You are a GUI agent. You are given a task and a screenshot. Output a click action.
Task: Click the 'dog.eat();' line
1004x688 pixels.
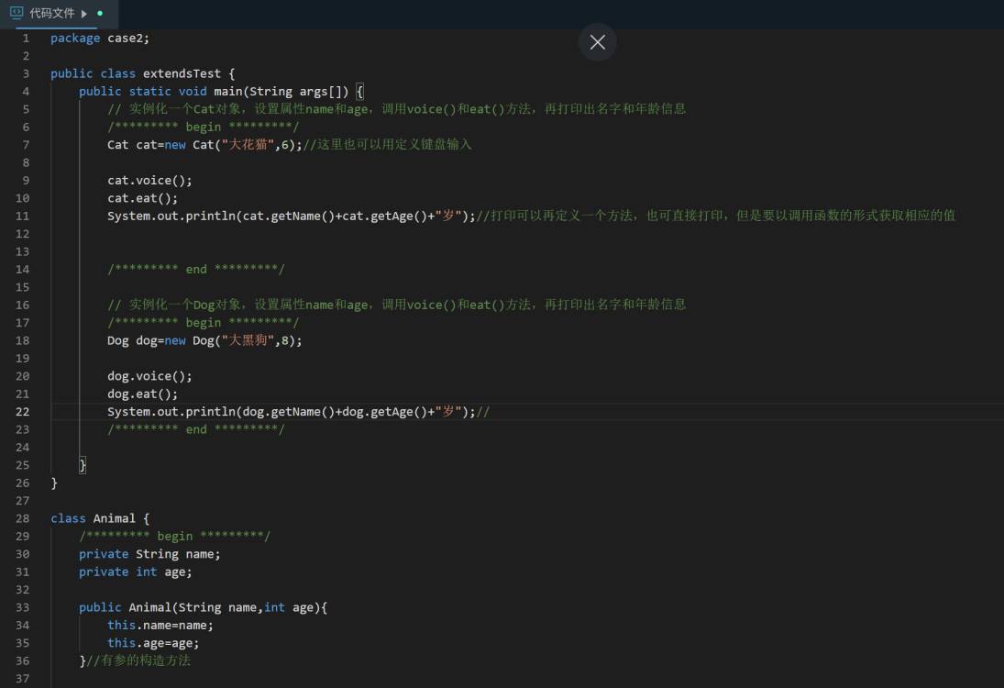click(142, 394)
